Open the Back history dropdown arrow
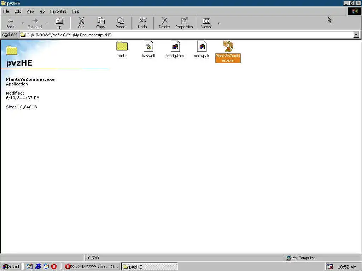 coord(23,23)
